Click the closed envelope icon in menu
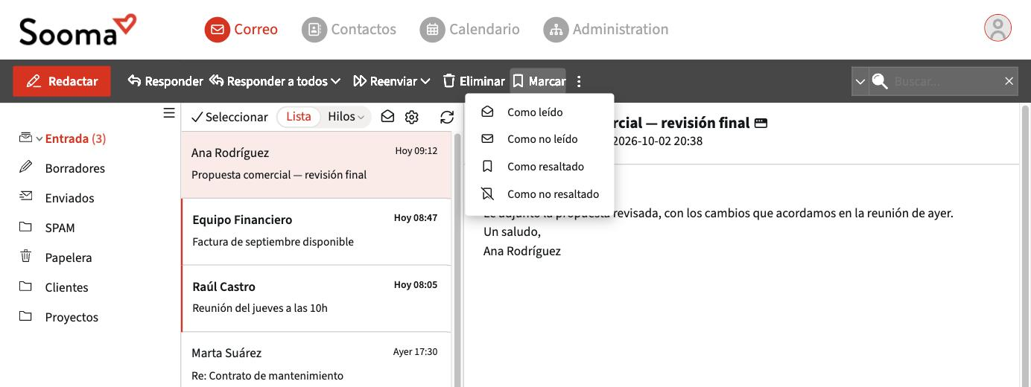Viewport: 1031px width, 387px height. (487, 139)
